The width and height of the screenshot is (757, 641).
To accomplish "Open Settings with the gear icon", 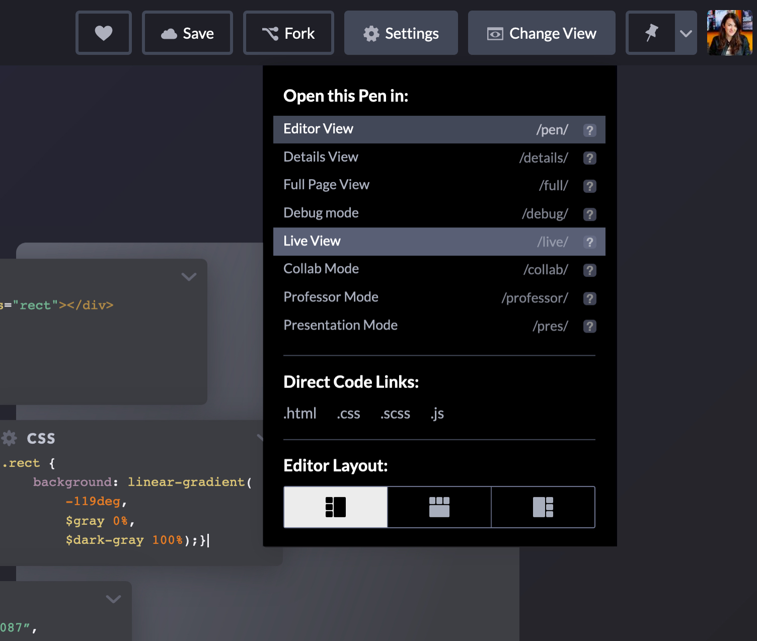I will click(x=371, y=33).
